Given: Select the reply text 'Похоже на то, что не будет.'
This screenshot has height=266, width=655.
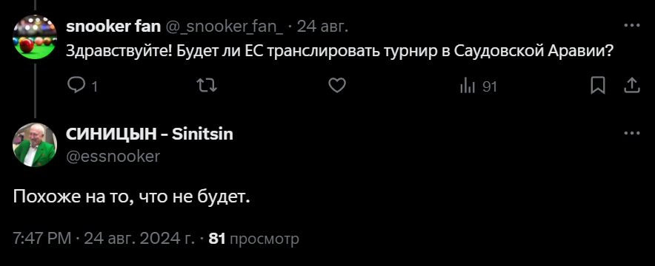Looking at the screenshot, I should click(x=132, y=197).
